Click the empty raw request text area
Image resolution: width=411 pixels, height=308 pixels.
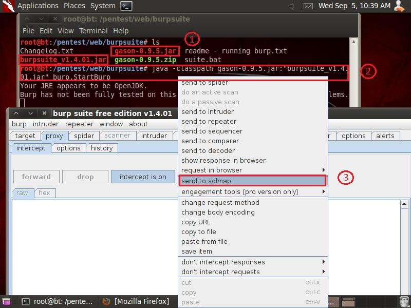95,247
